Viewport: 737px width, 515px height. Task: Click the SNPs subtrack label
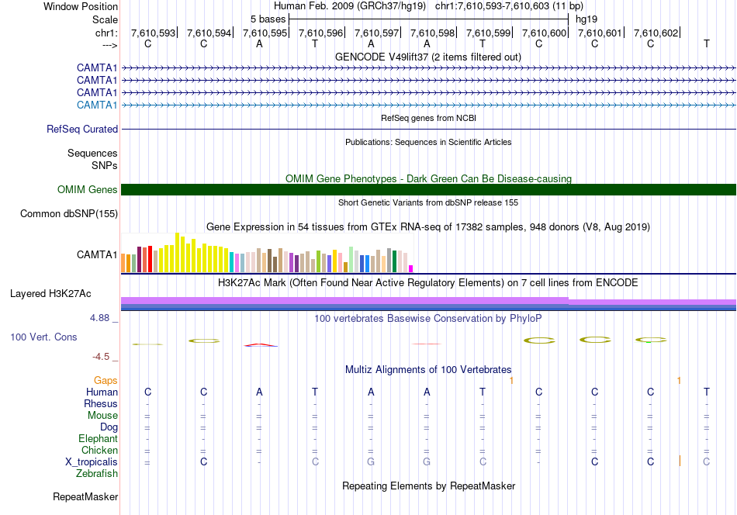point(105,165)
